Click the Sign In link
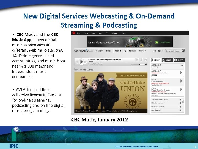The height and width of the screenshot is (149, 198). 161,51
